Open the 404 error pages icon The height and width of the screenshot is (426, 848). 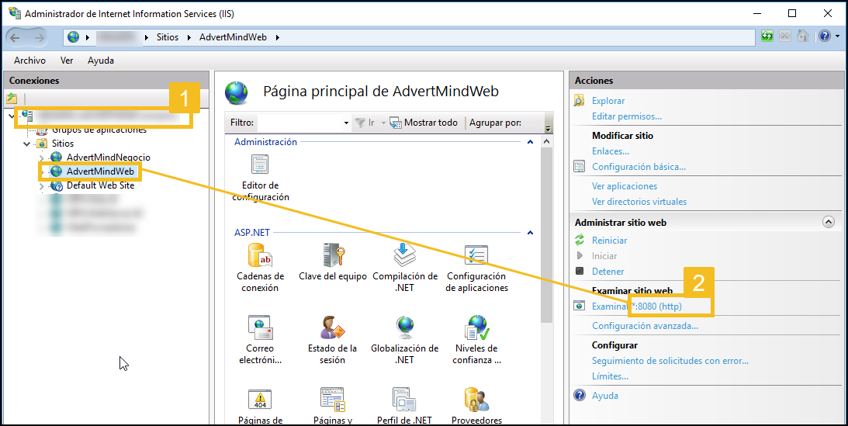tap(260, 400)
